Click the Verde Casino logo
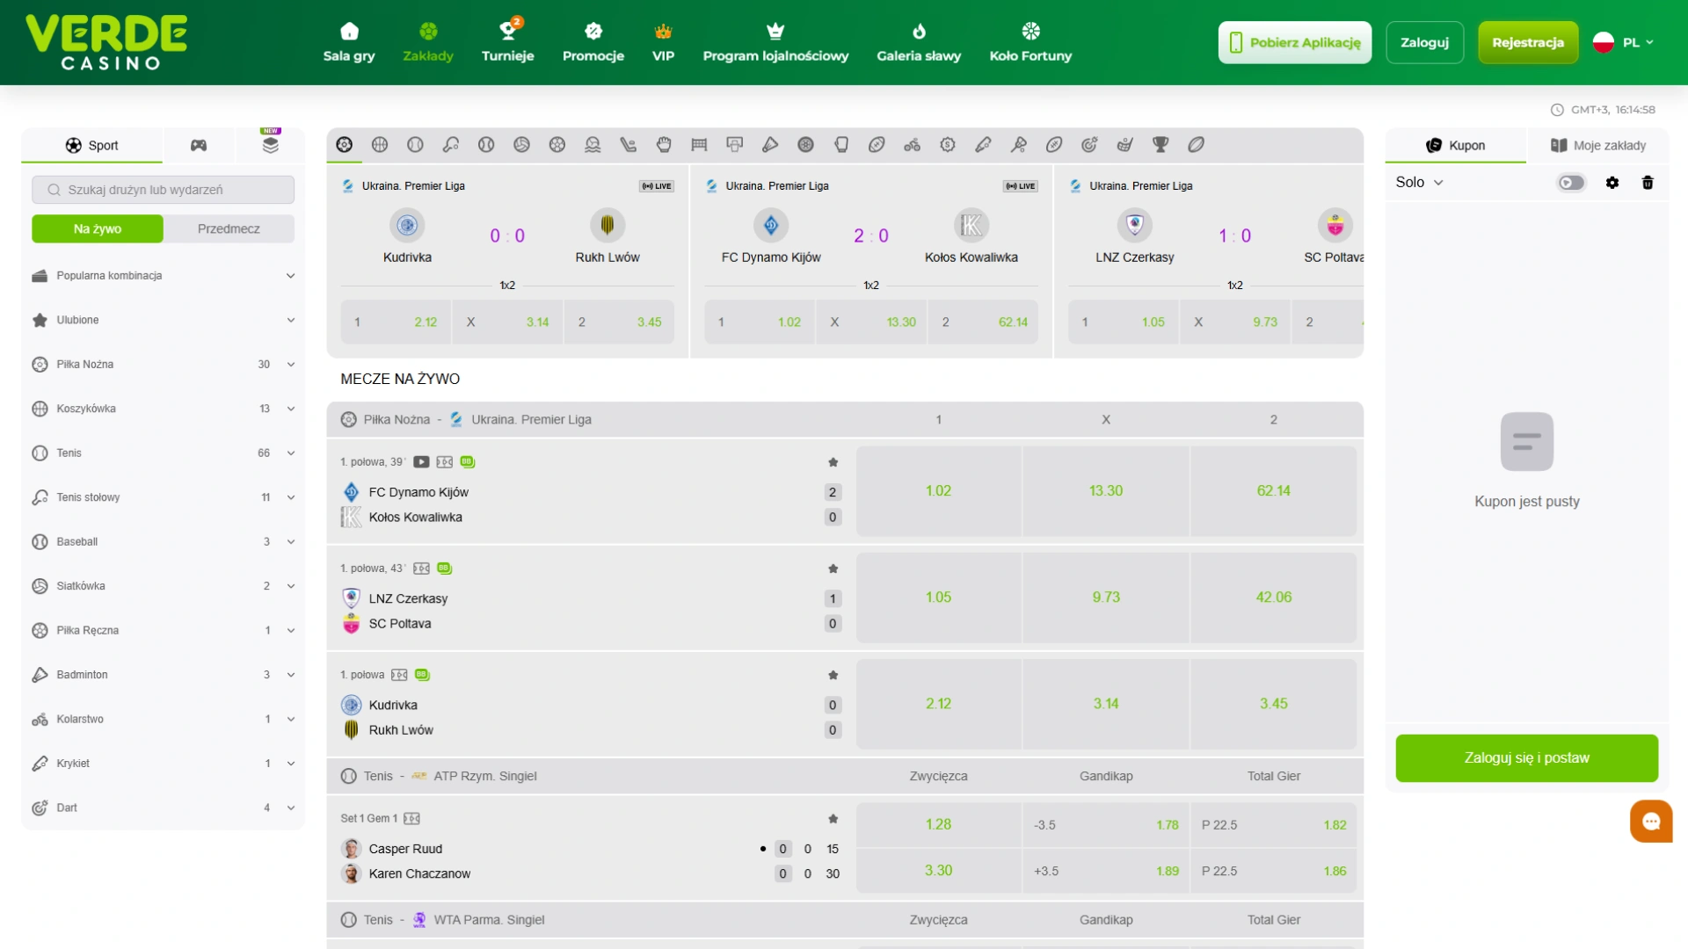 (106, 42)
